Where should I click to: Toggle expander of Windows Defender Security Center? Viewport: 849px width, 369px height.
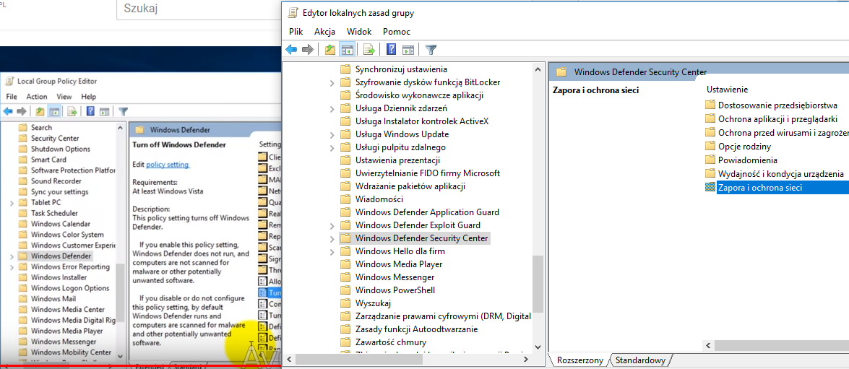tap(332, 238)
